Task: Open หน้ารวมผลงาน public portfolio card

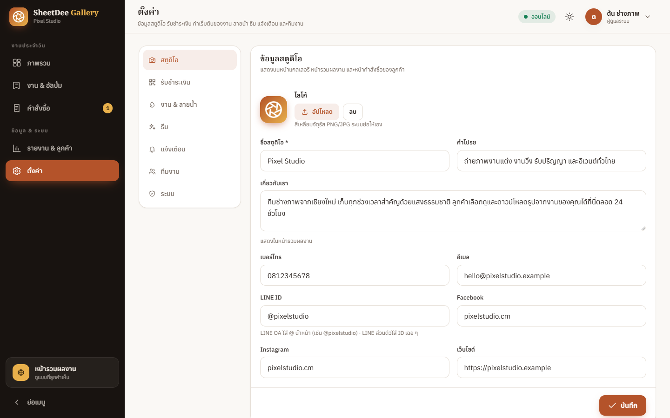Action: (x=62, y=372)
